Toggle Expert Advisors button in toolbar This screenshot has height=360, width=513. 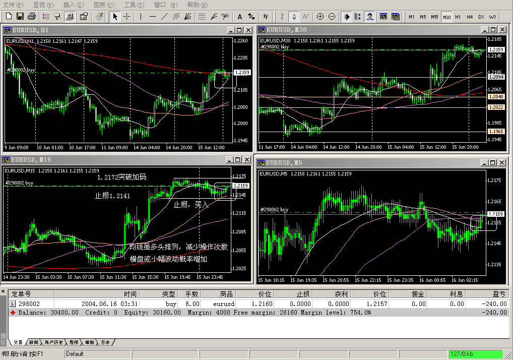click(x=370, y=17)
